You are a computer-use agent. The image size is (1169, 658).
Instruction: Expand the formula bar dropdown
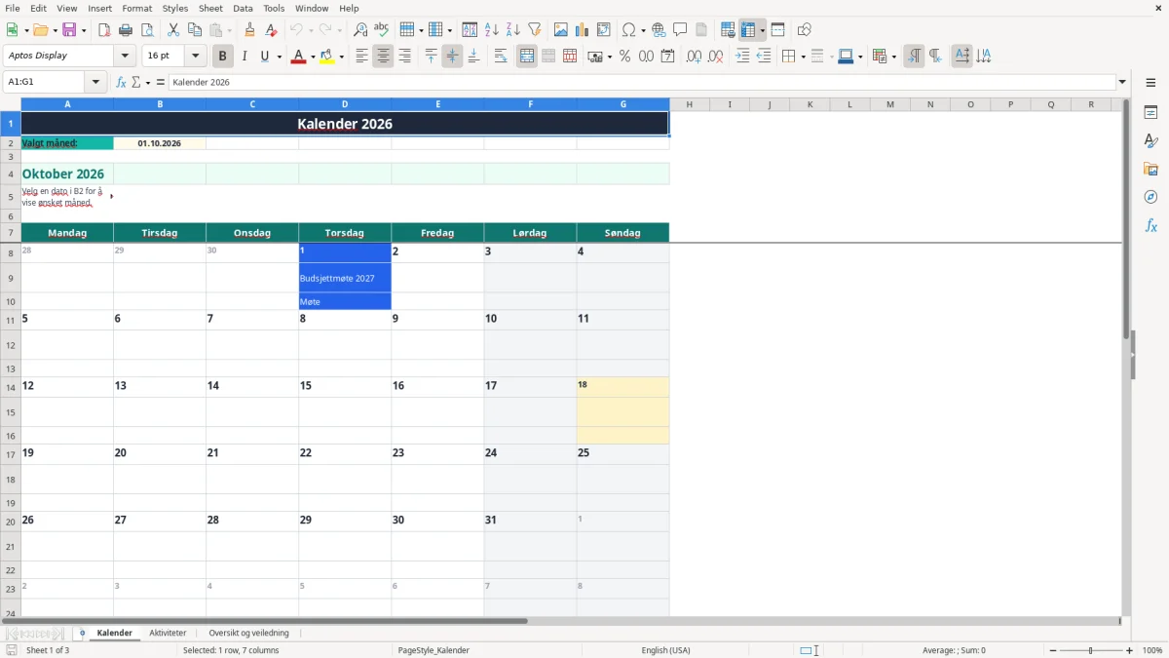[x=1122, y=82]
